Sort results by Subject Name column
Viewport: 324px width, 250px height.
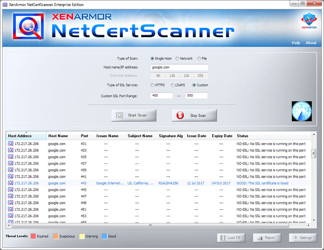[141, 136]
